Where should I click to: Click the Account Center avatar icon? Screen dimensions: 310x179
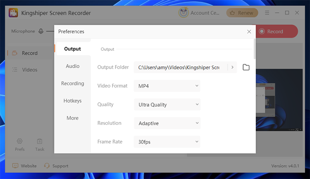click(183, 13)
